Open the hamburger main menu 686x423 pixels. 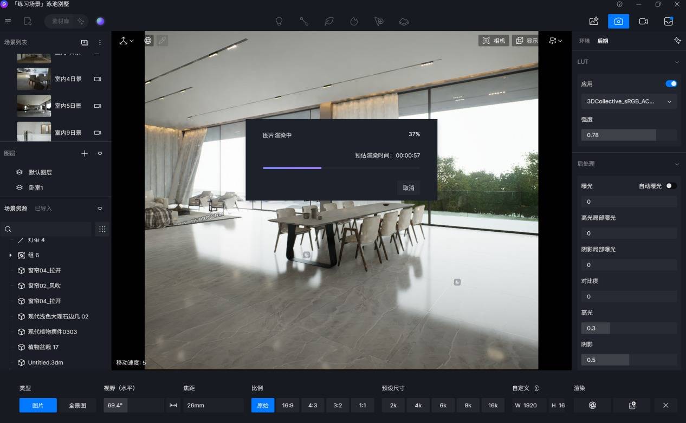click(8, 21)
